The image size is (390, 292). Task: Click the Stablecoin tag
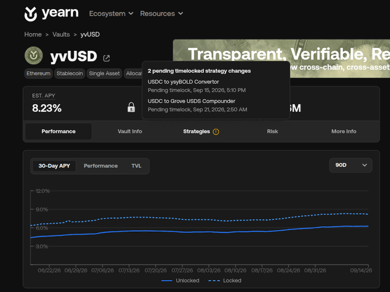point(69,73)
